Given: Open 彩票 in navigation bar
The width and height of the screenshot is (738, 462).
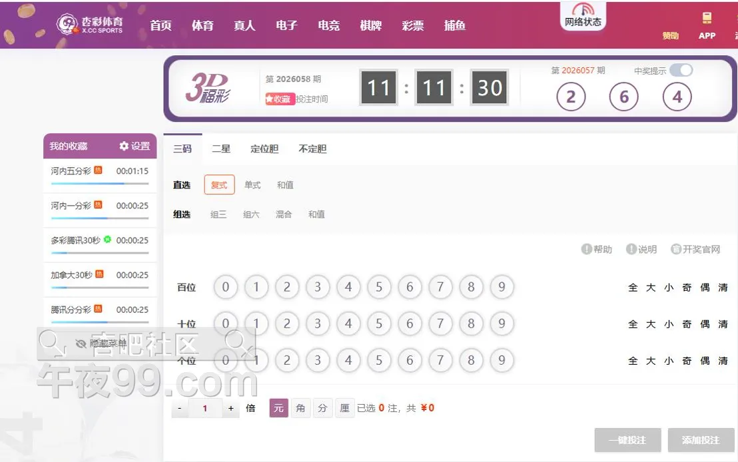Looking at the screenshot, I should click(413, 25).
